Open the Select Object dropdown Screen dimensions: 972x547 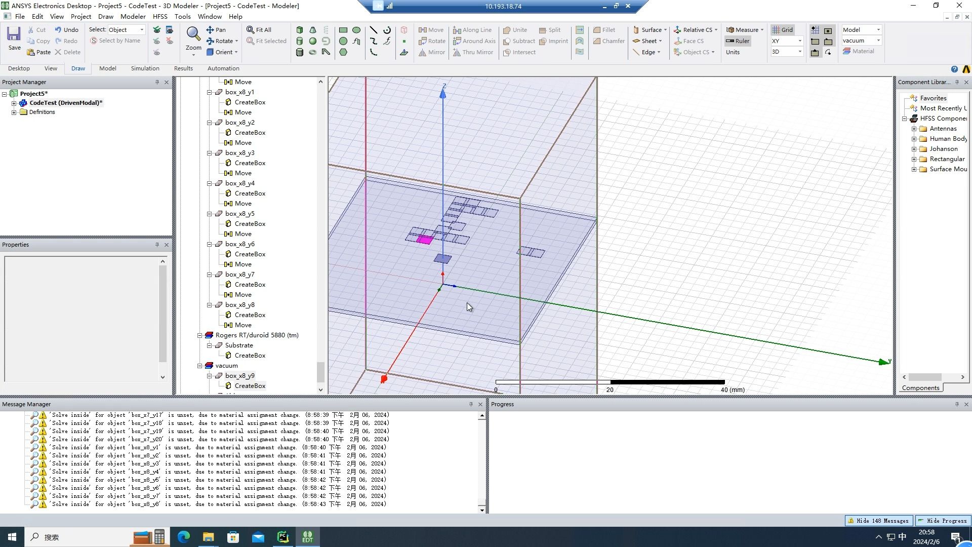[127, 30]
